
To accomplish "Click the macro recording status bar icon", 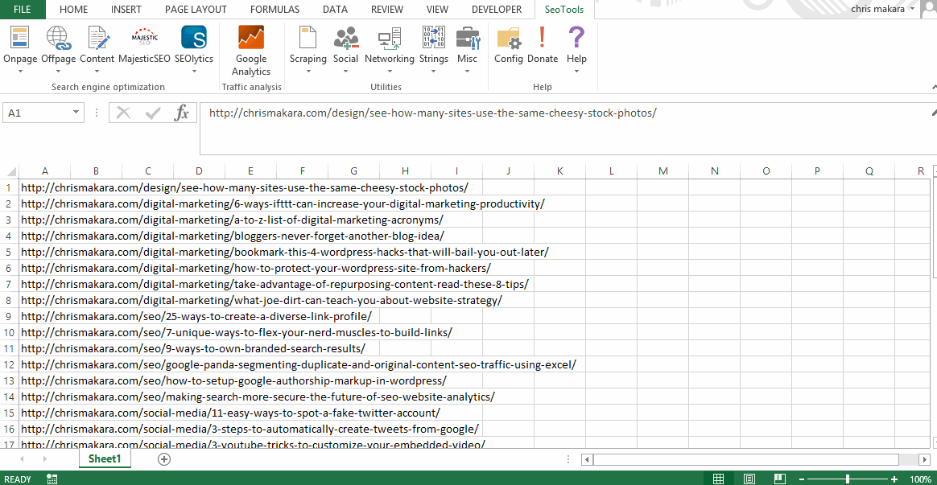I will point(52,479).
